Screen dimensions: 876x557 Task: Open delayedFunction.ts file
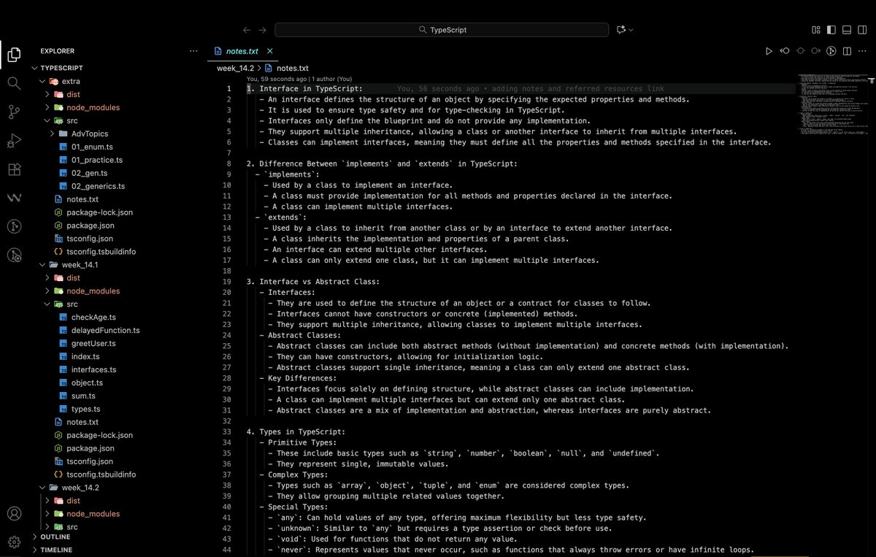[105, 331]
